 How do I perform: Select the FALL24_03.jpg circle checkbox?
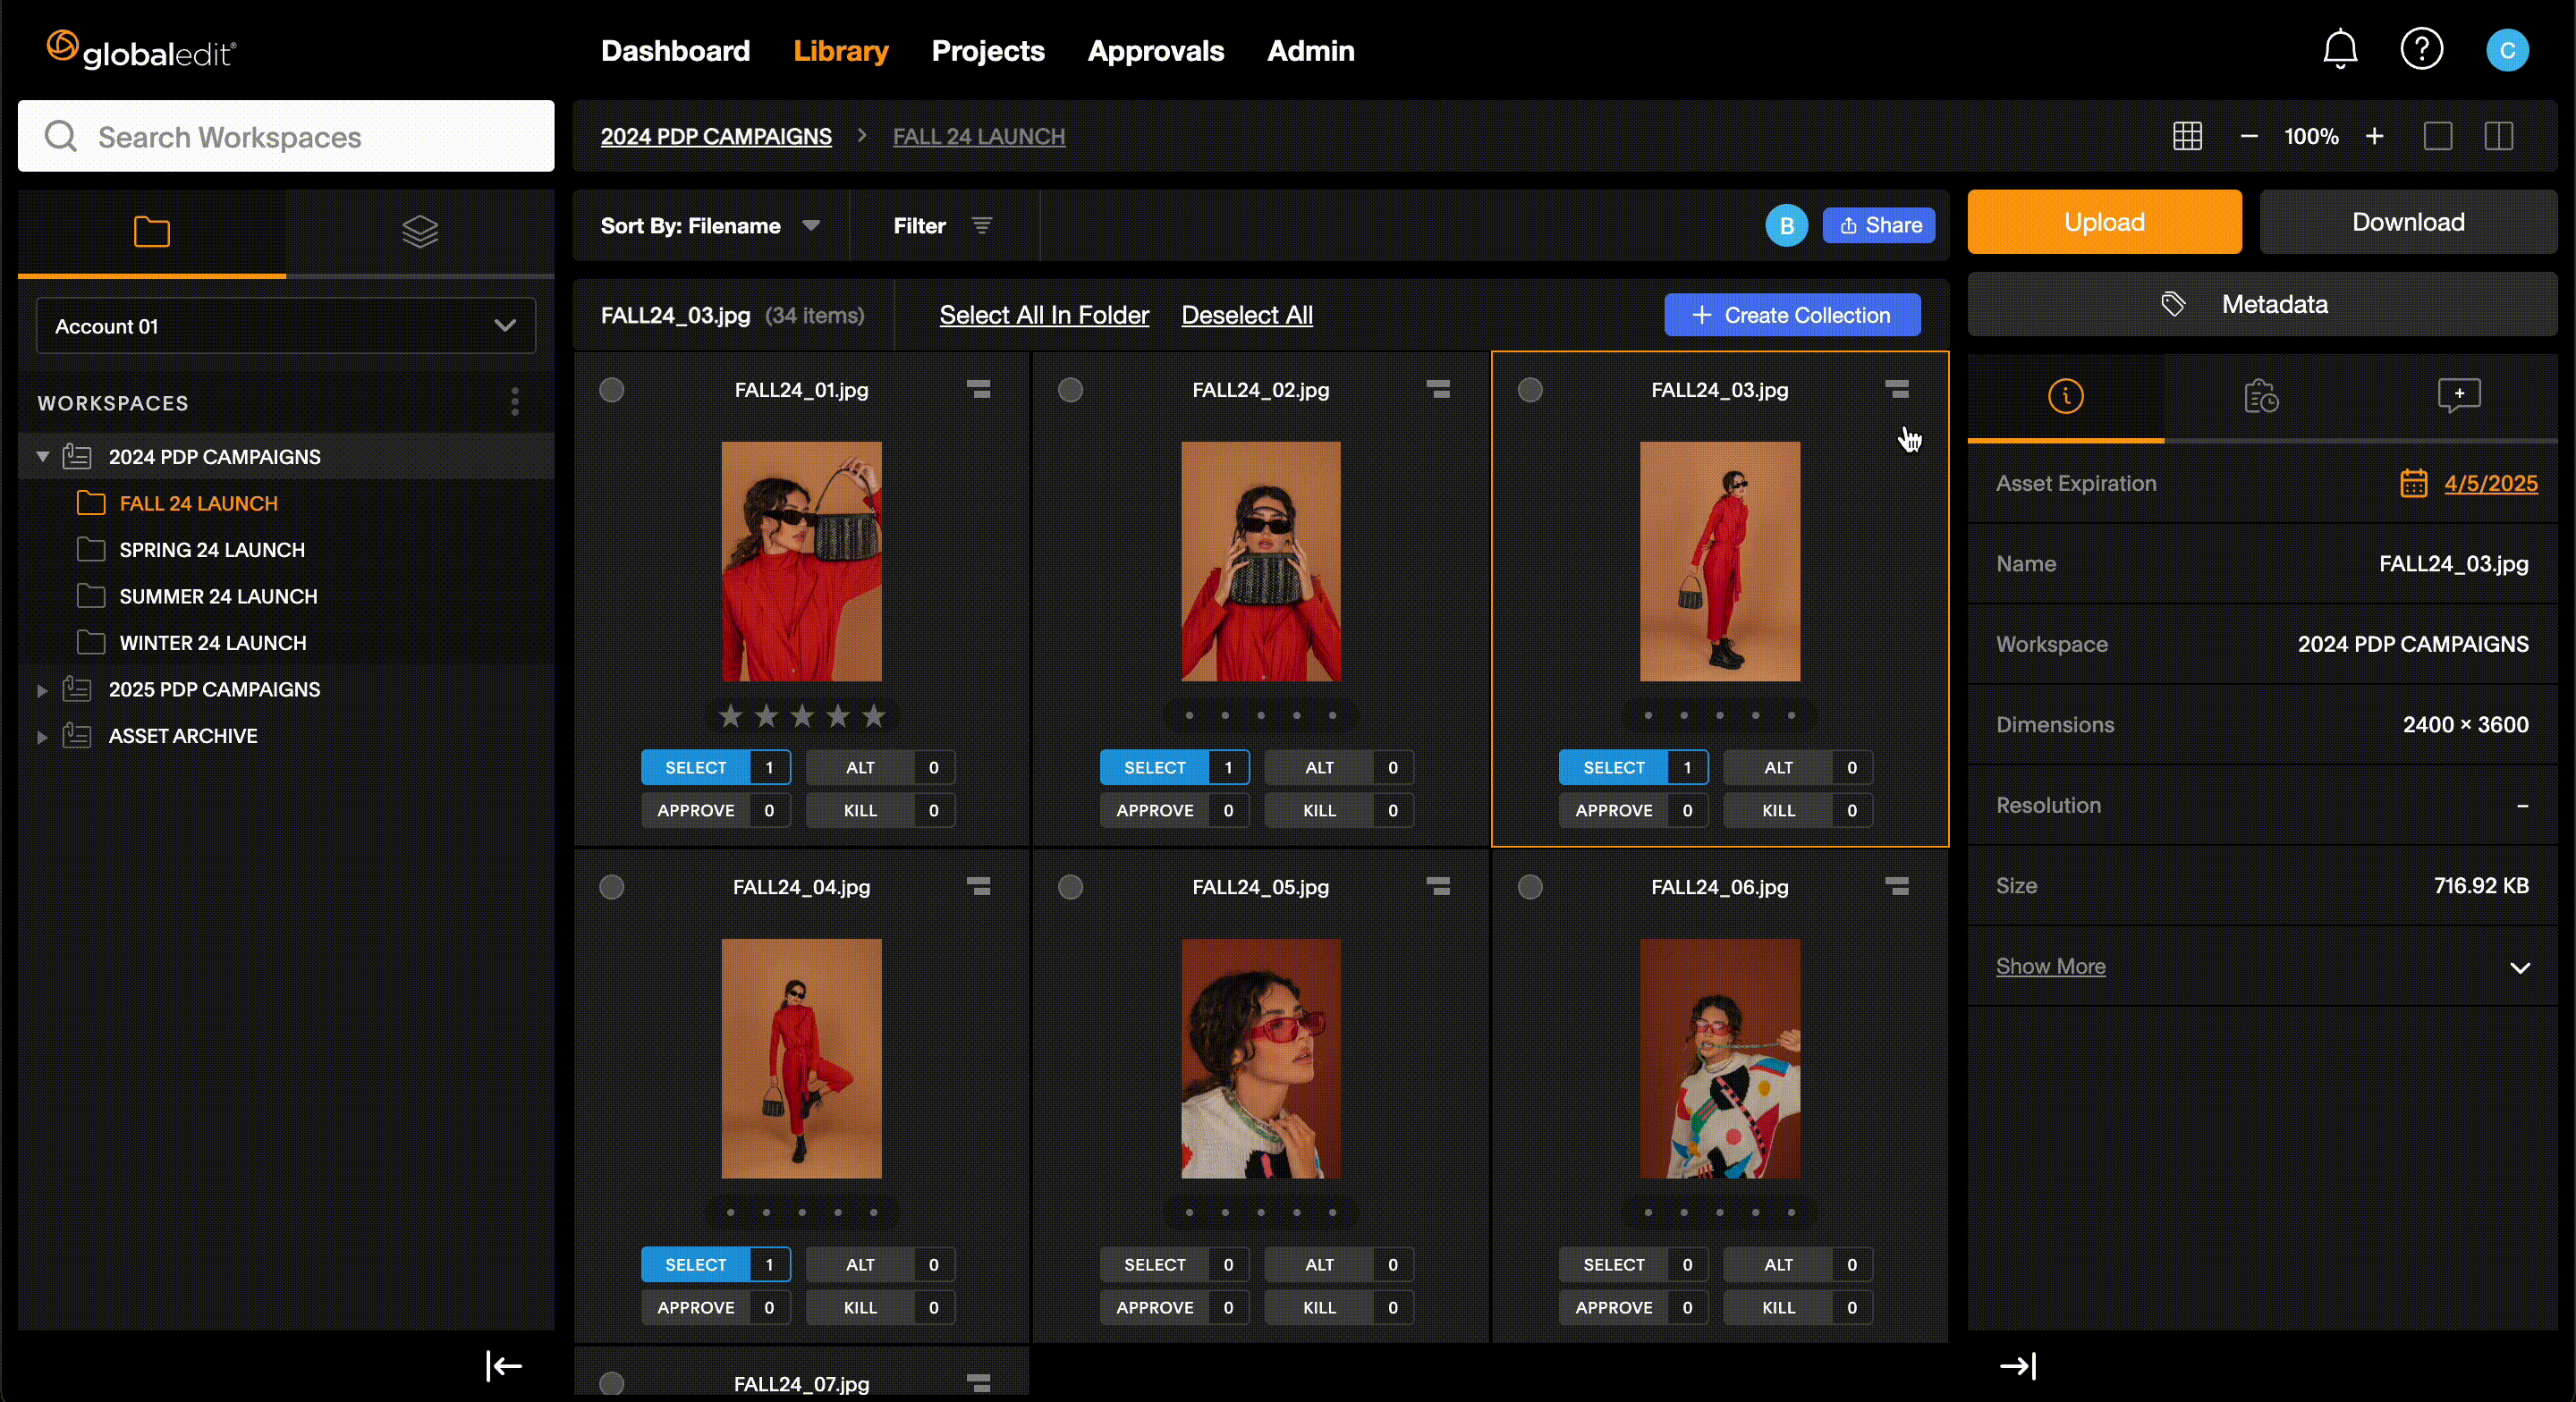click(x=1529, y=389)
